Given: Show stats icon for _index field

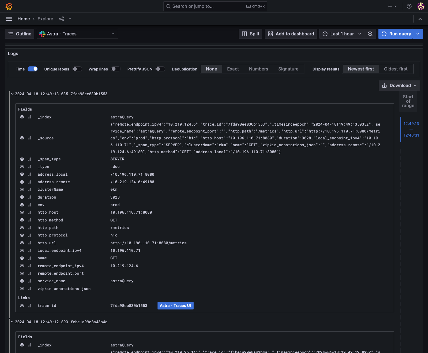Looking at the screenshot, I should tap(29, 117).
